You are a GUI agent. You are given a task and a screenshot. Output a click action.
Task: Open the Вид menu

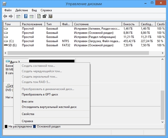tap(34, 10)
